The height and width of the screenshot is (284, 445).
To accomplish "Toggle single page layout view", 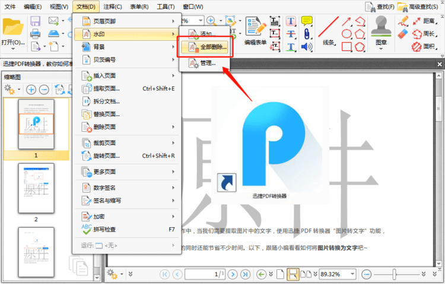I will point(281,274).
